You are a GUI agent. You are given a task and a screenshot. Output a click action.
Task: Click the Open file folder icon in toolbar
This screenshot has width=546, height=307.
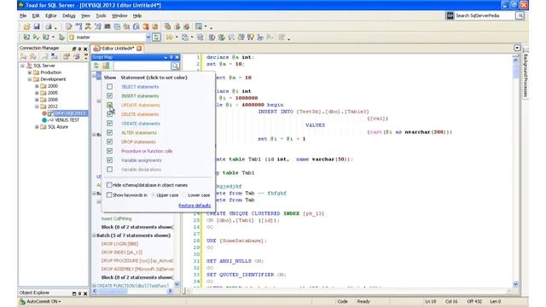tap(26, 26)
